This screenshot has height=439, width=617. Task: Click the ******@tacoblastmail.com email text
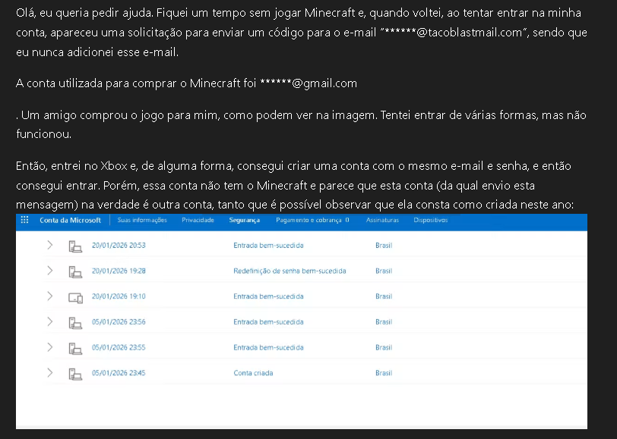point(453,32)
